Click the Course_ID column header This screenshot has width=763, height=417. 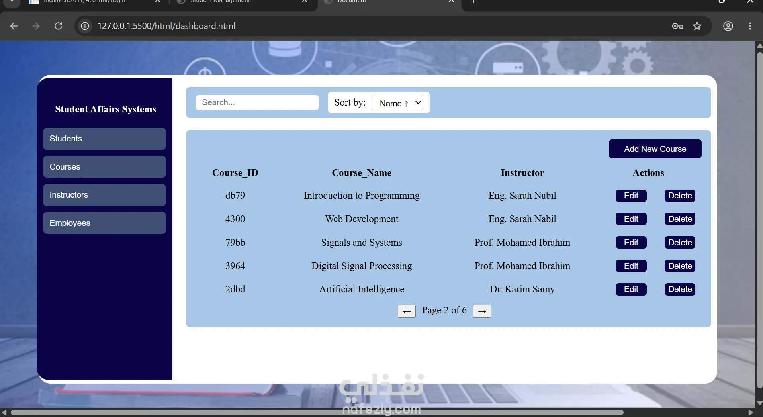tap(235, 173)
